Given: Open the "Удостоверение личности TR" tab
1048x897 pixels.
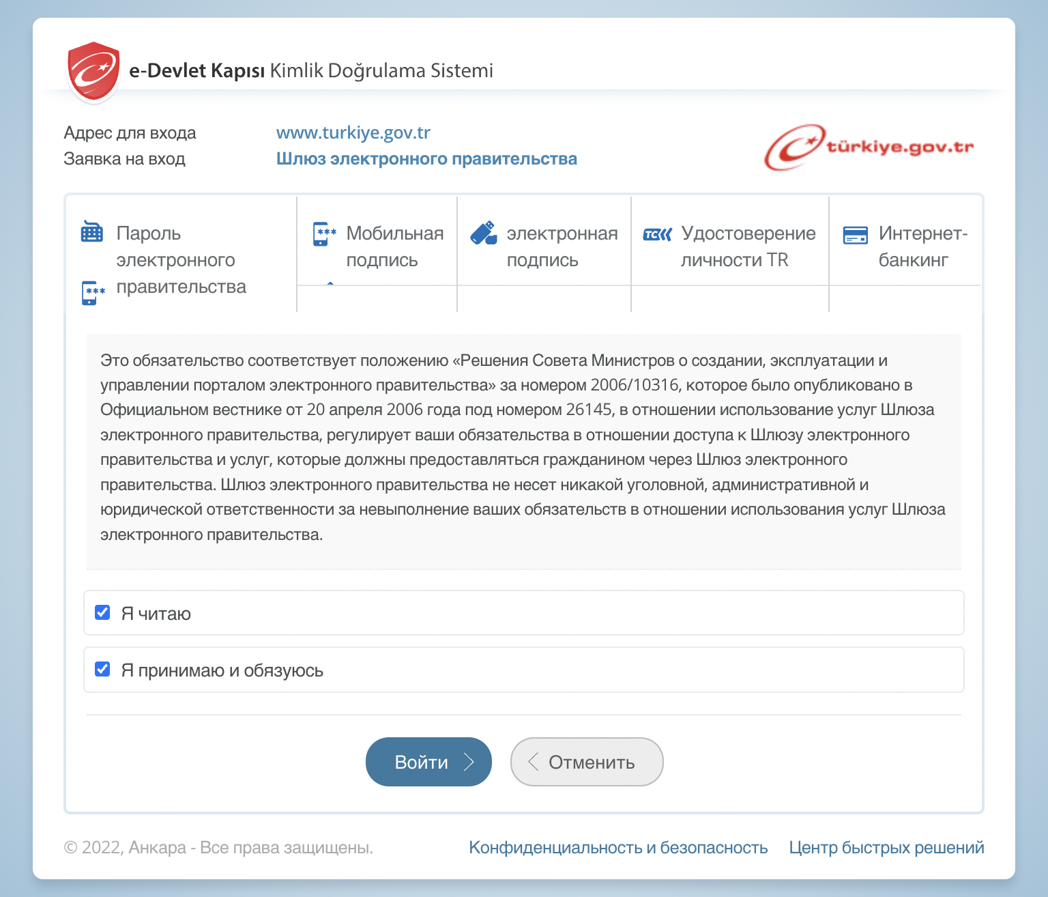Looking at the screenshot, I should (x=747, y=246).
